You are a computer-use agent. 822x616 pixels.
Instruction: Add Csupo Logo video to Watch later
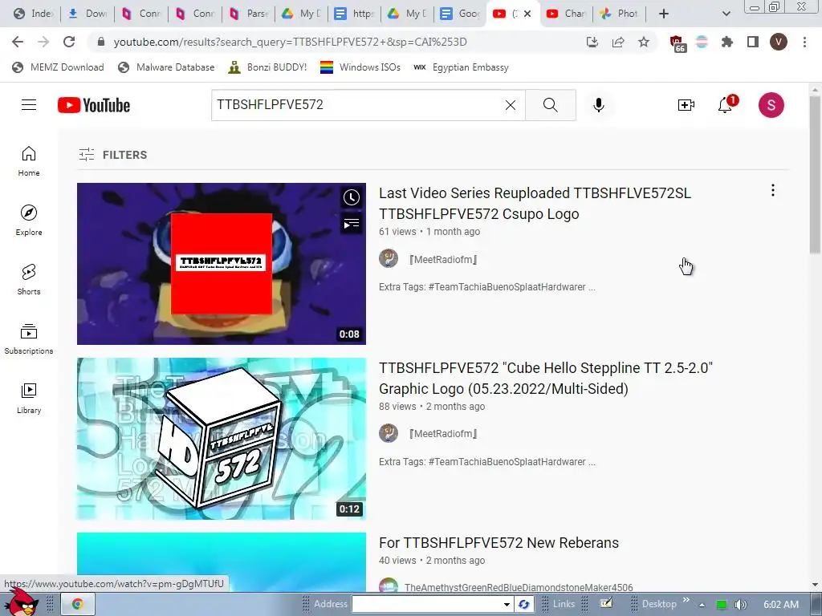coord(352,197)
